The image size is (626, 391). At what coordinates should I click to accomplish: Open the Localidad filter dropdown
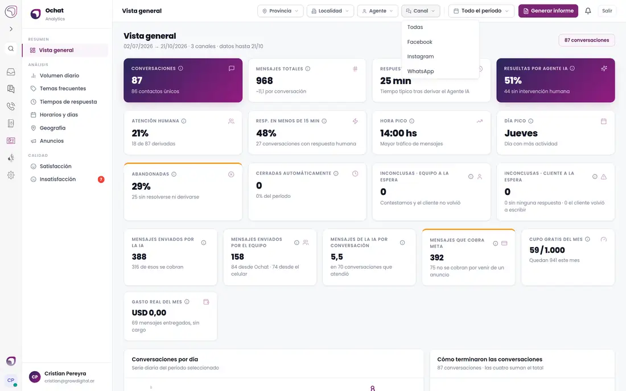[330, 11]
